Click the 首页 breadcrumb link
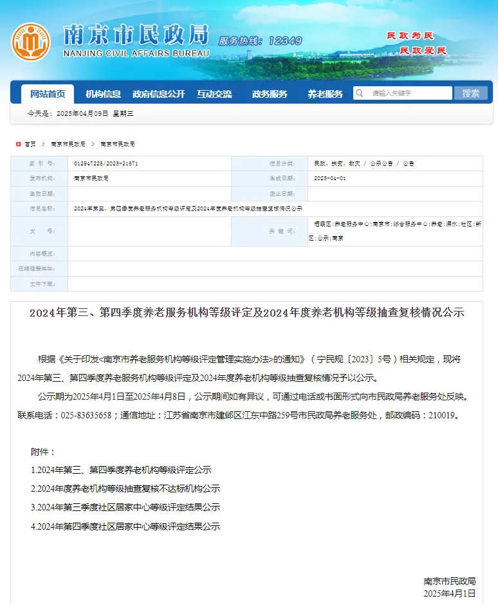 pos(30,144)
